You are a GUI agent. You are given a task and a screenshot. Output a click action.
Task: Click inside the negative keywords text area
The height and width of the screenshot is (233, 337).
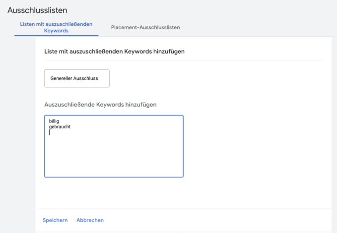(x=114, y=146)
